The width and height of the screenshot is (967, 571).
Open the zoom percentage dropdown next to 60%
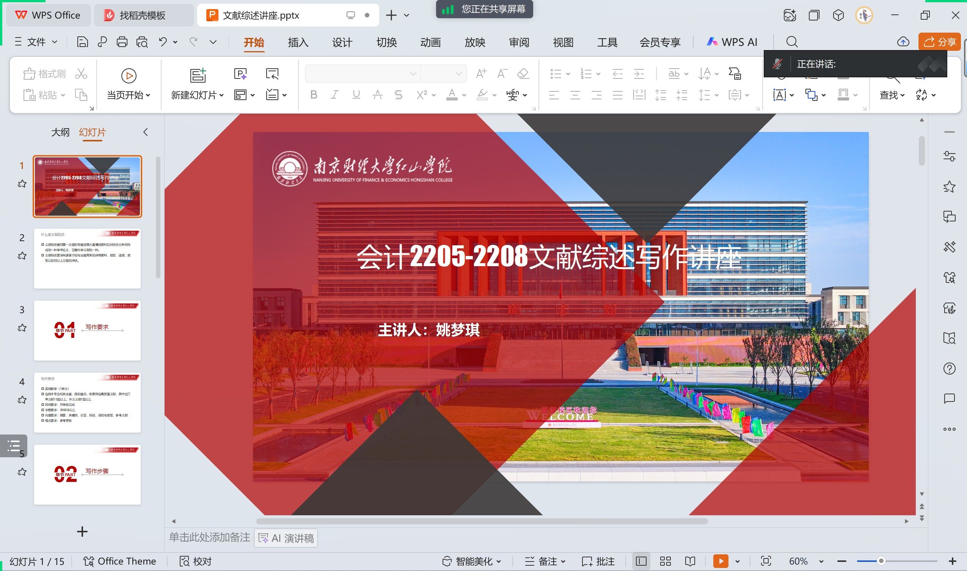click(821, 562)
